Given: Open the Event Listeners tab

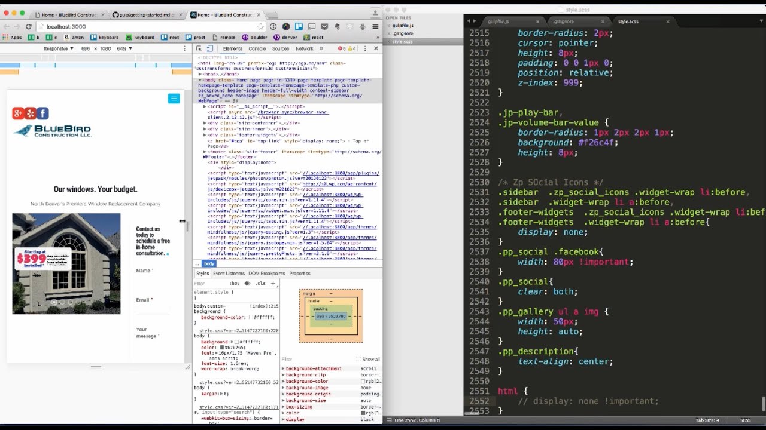Looking at the screenshot, I should click(x=229, y=273).
